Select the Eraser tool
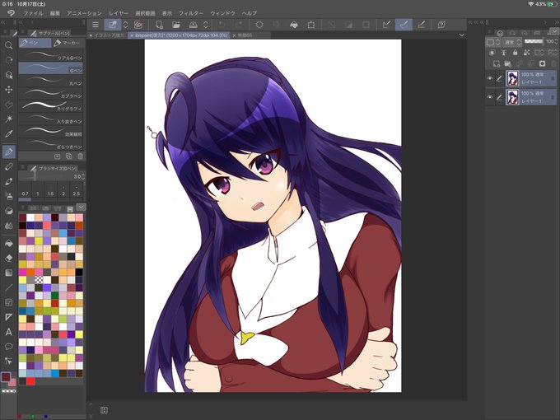This screenshot has width=560, height=420. 8,258
